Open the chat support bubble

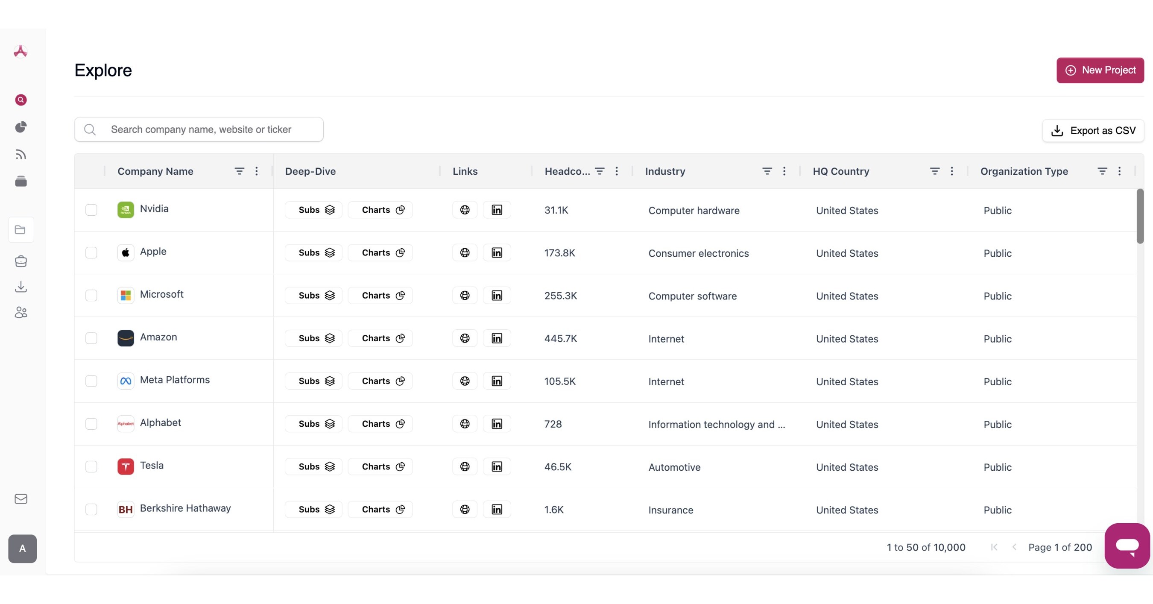[1127, 545]
